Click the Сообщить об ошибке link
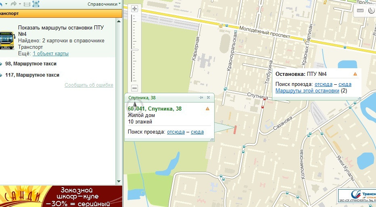Screen dimensions: 376x207 [x=89, y=85]
